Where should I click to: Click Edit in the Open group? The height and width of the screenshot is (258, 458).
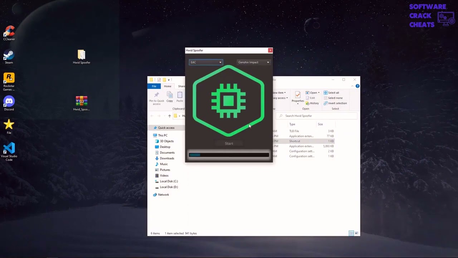[310, 98]
